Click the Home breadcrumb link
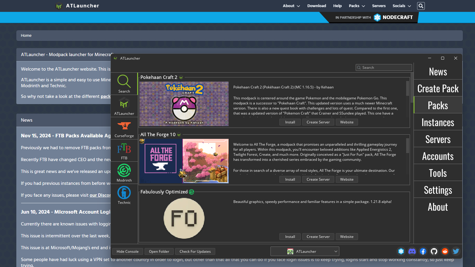Viewport: 475px width, 267px height. click(26, 36)
